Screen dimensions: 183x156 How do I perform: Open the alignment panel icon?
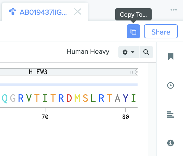tap(171, 114)
